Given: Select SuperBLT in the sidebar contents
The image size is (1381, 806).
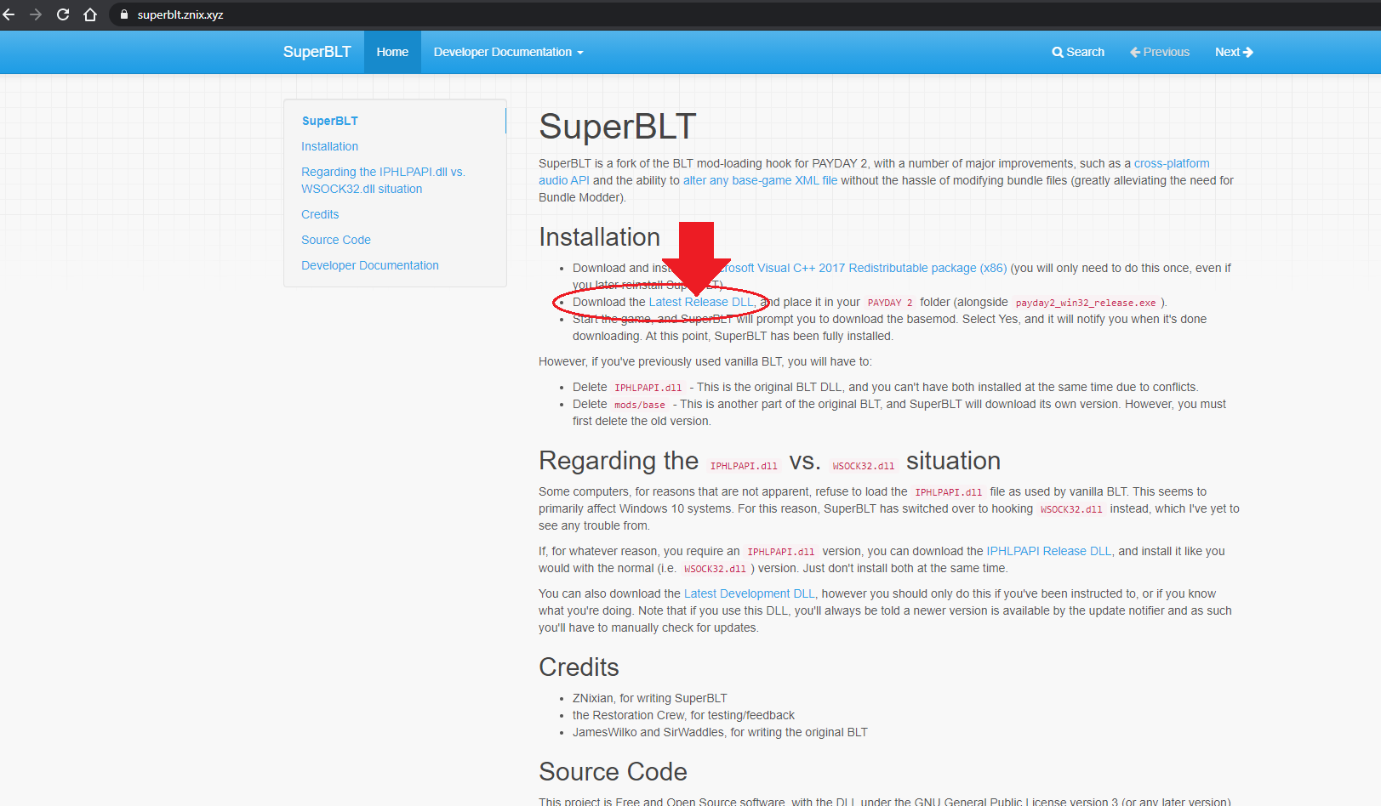Looking at the screenshot, I should click(330, 121).
